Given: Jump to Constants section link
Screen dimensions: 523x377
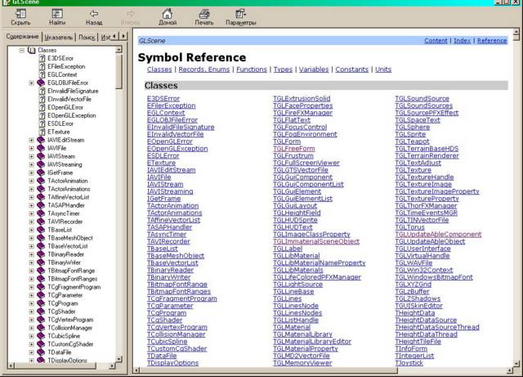Looking at the screenshot, I should (352, 70).
